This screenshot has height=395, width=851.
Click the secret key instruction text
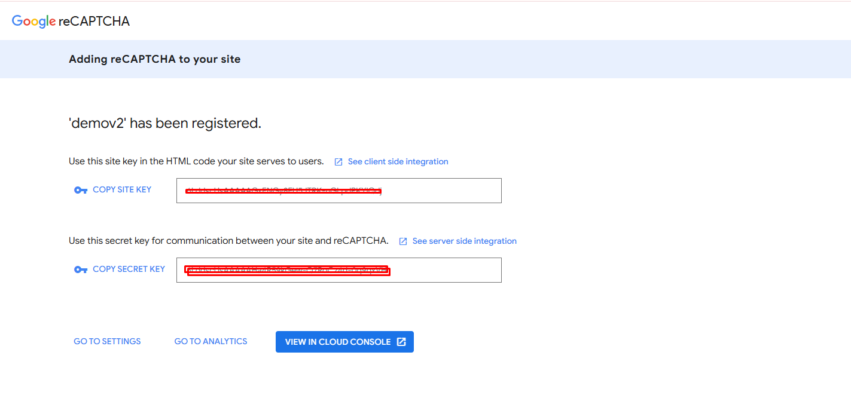coord(228,241)
